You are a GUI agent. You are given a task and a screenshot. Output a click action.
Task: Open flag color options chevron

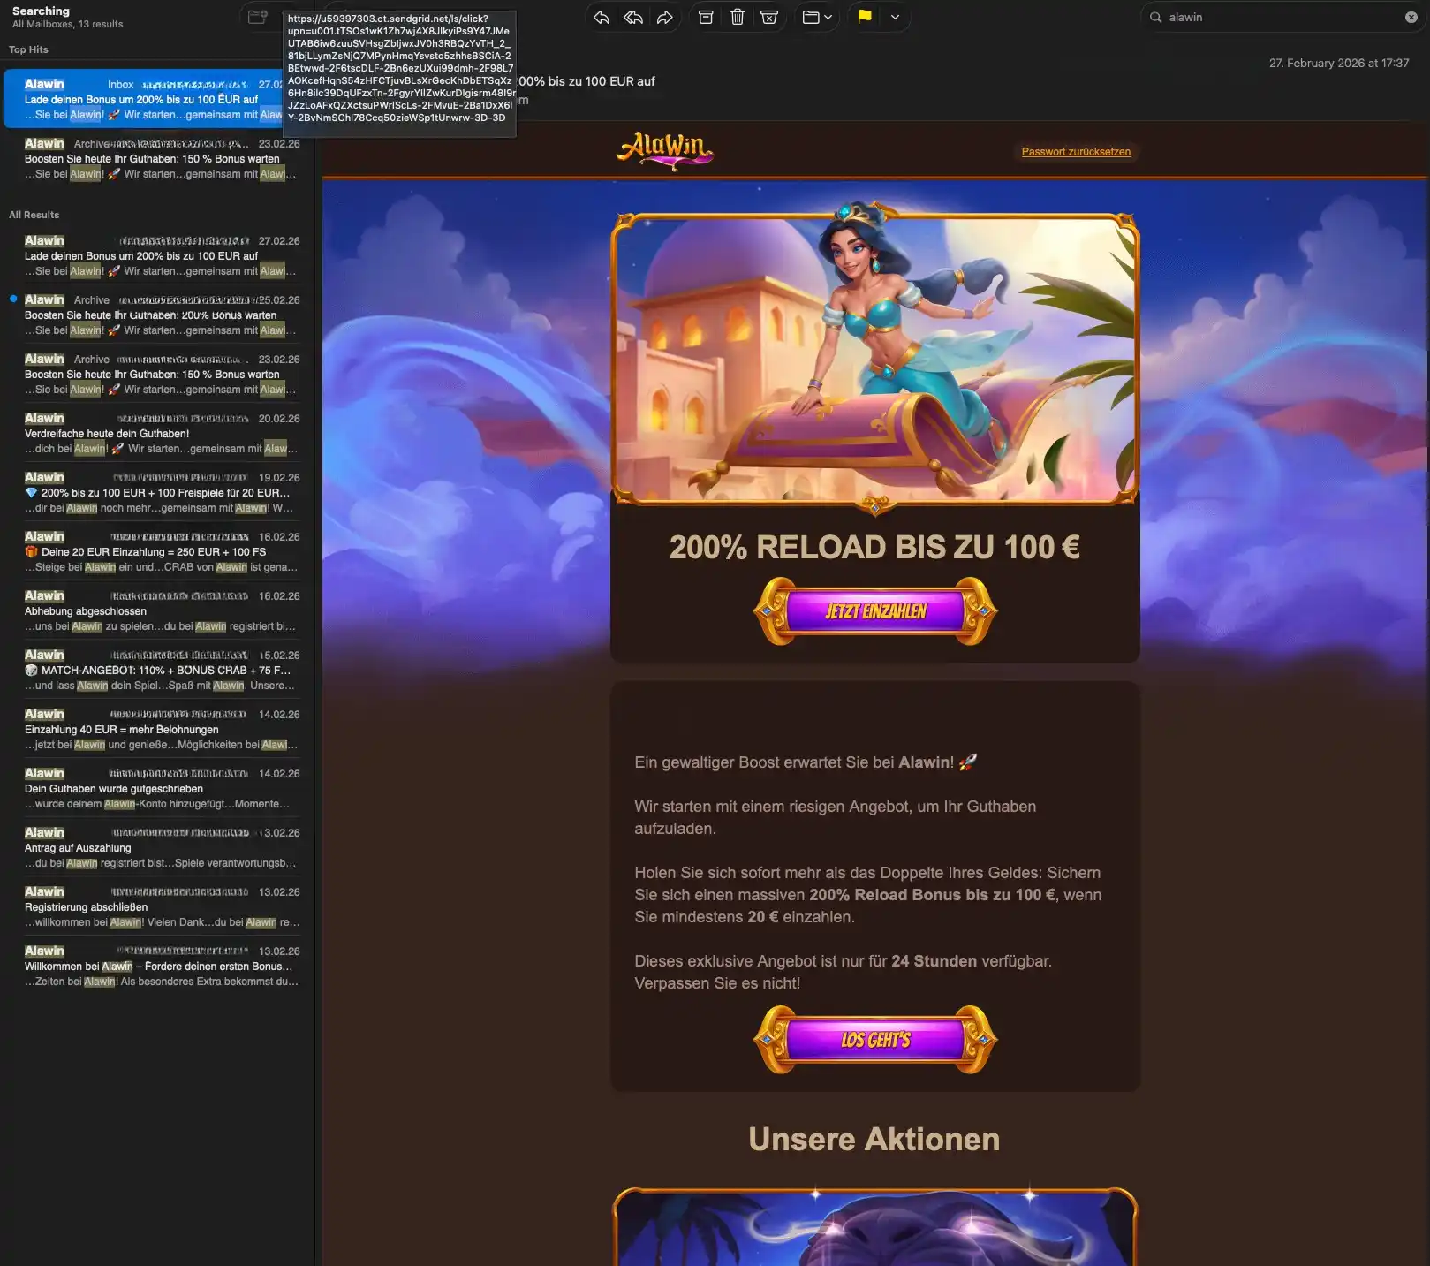tap(895, 17)
